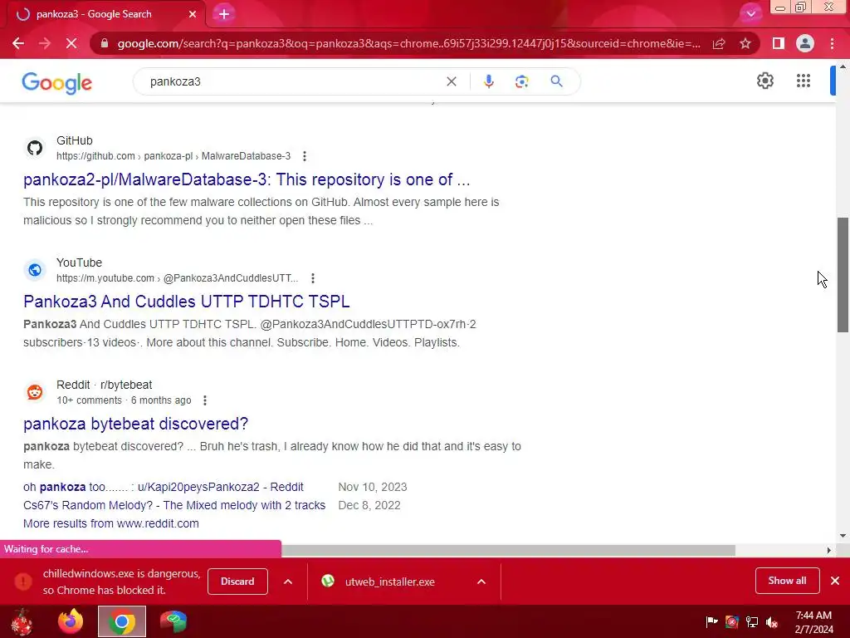Click the GitHub breadcrumb URL text
Image resolution: width=850 pixels, height=638 pixels.
coord(173,156)
